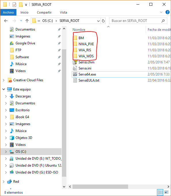Open pinned Vídeos in Quick access
171x196 pixels.
21,71
